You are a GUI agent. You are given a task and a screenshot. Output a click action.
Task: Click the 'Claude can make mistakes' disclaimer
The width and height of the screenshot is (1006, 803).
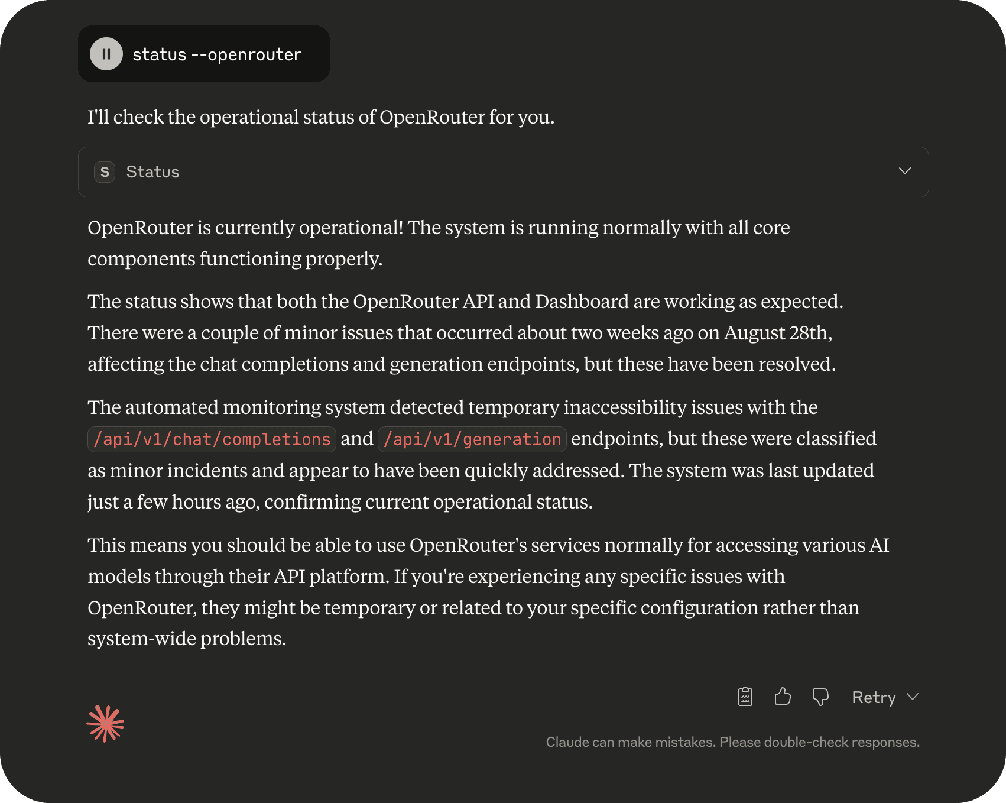(x=732, y=742)
